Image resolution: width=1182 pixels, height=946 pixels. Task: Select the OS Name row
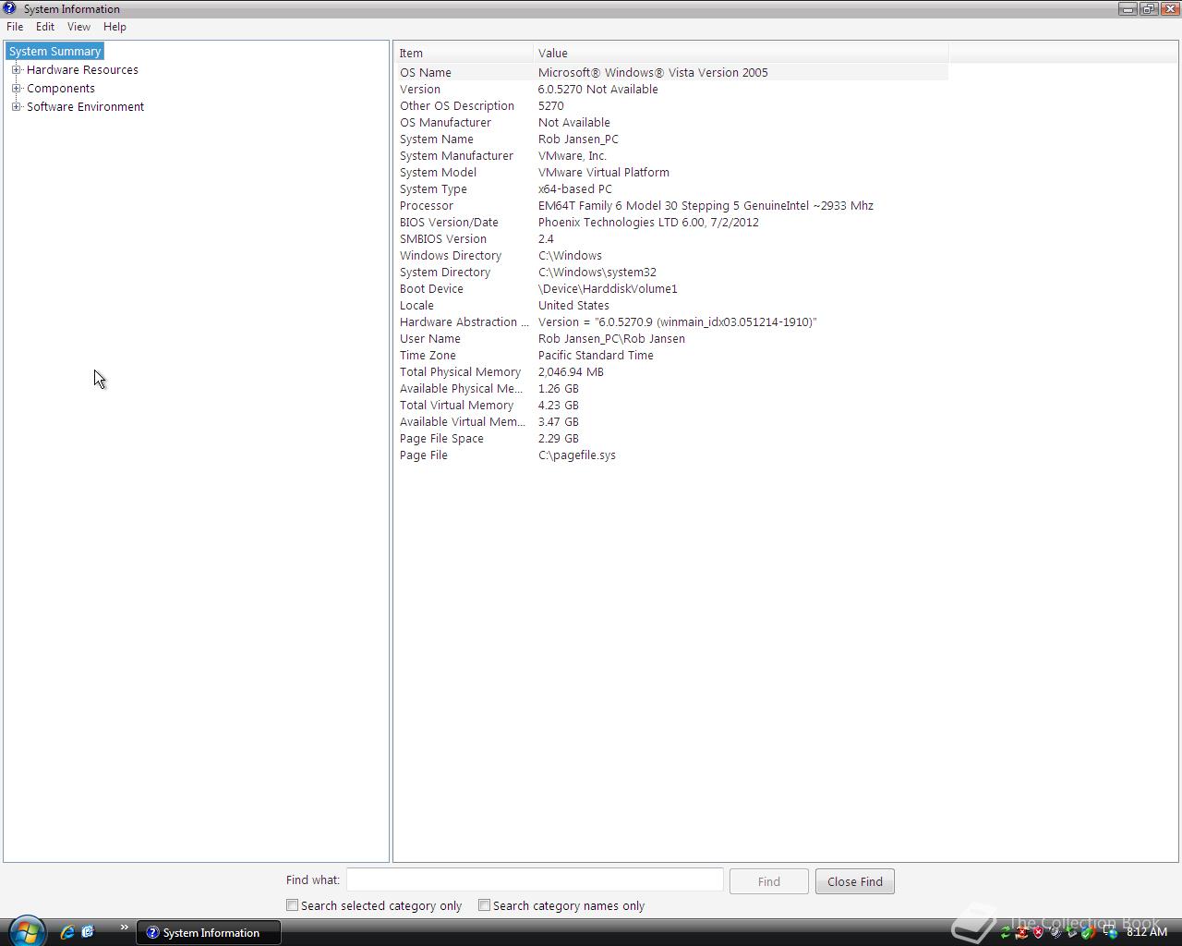tap(671, 72)
